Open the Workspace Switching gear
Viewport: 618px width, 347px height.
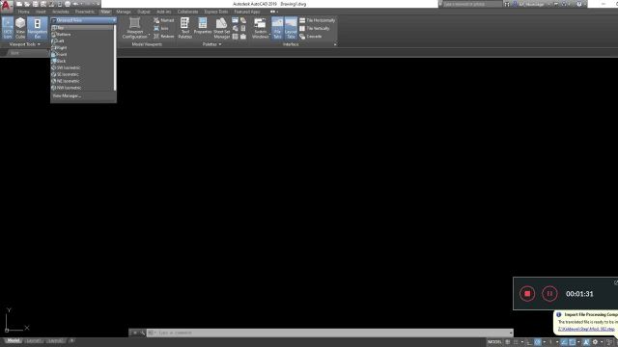pos(595,342)
